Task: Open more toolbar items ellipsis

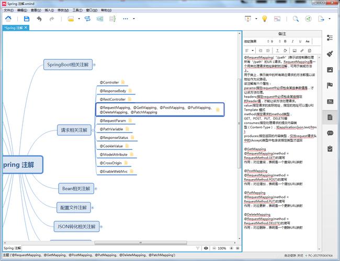Action: click(126, 19)
